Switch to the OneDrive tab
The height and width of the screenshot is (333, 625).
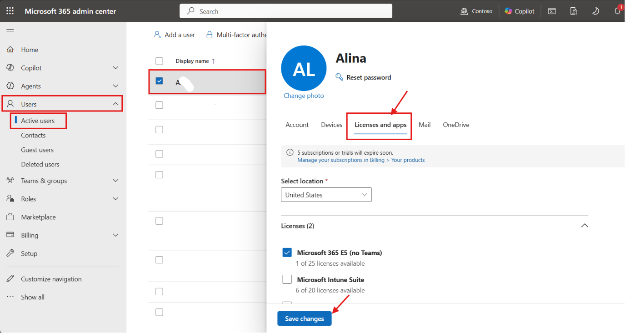pos(456,125)
